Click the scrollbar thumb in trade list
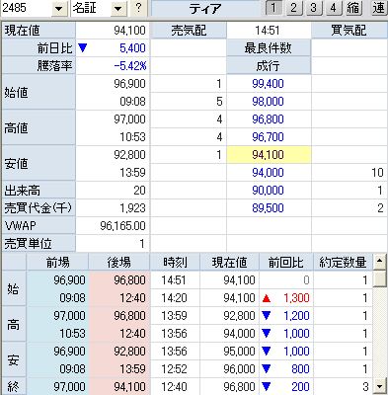 [x=380, y=278]
